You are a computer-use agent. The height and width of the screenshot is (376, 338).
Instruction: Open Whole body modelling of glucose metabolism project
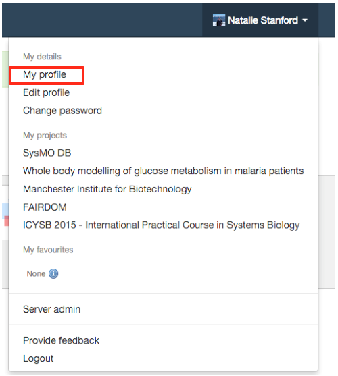[x=163, y=171]
